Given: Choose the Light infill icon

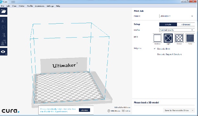Looking at the screenshot, I should point(168,38).
